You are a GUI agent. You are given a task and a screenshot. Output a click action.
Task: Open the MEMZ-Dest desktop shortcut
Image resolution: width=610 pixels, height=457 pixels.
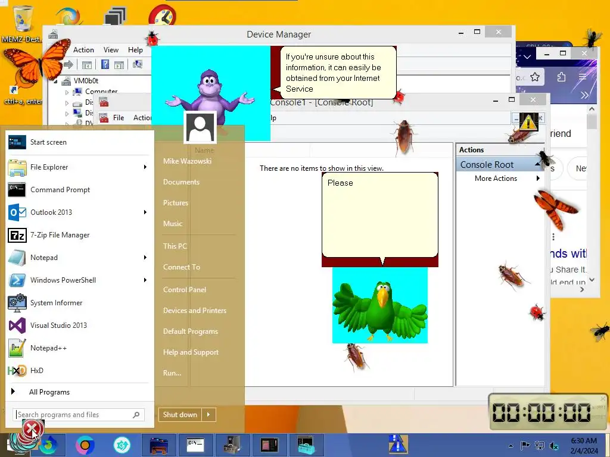coord(22,23)
